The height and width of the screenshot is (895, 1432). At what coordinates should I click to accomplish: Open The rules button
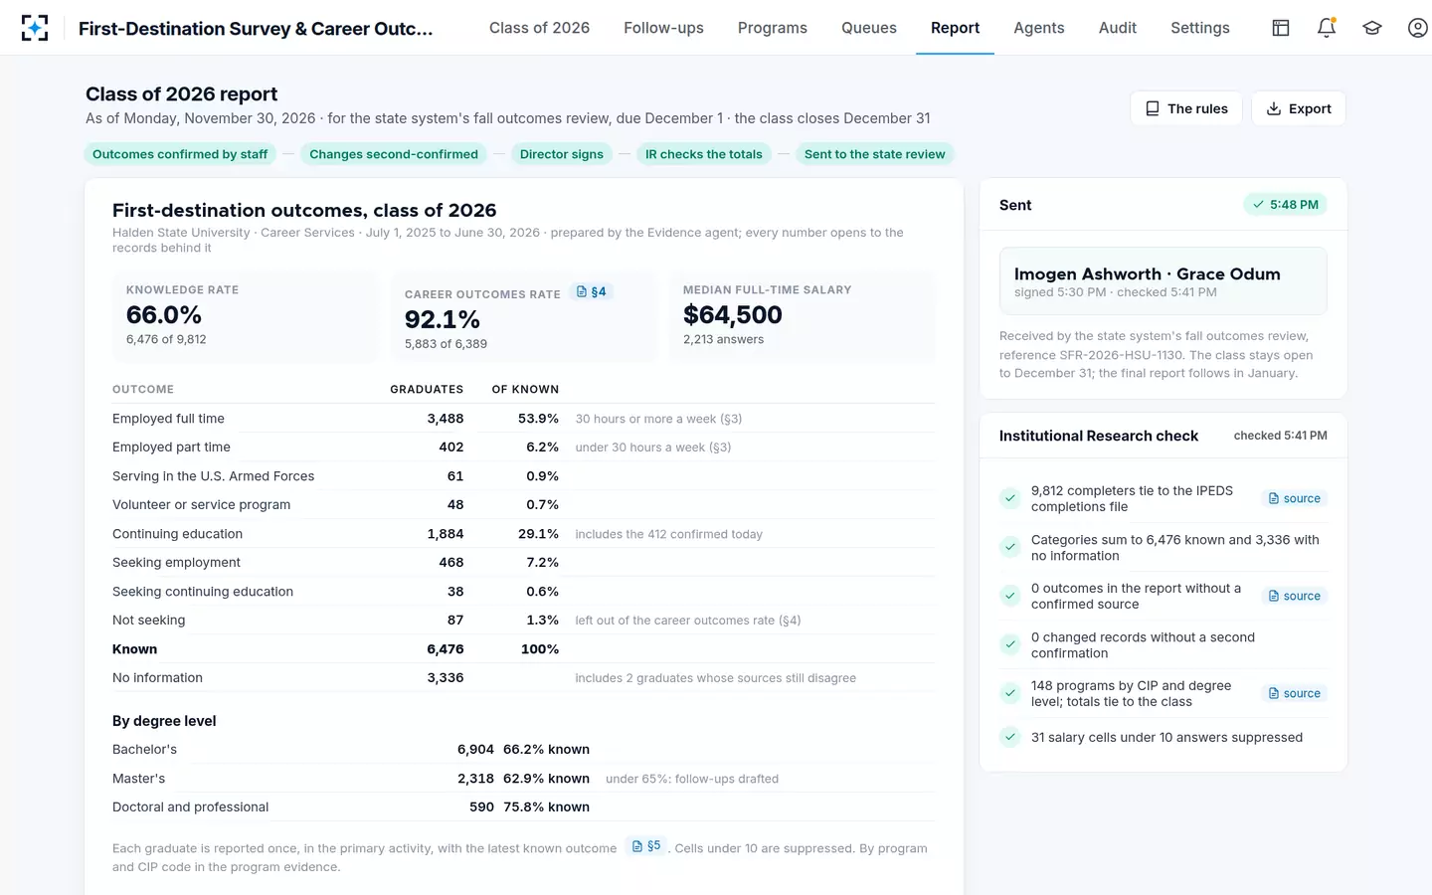pyautogui.click(x=1186, y=108)
